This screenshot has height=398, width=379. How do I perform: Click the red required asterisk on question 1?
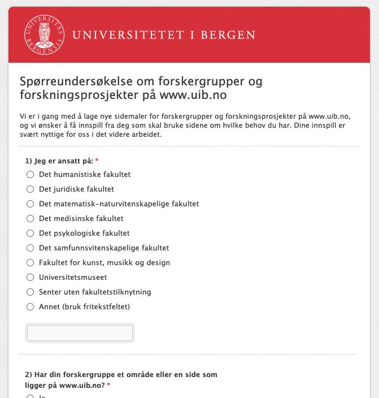click(97, 161)
